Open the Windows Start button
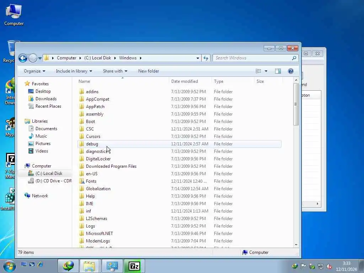Viewport: 364px width, 273px height. 9,266
